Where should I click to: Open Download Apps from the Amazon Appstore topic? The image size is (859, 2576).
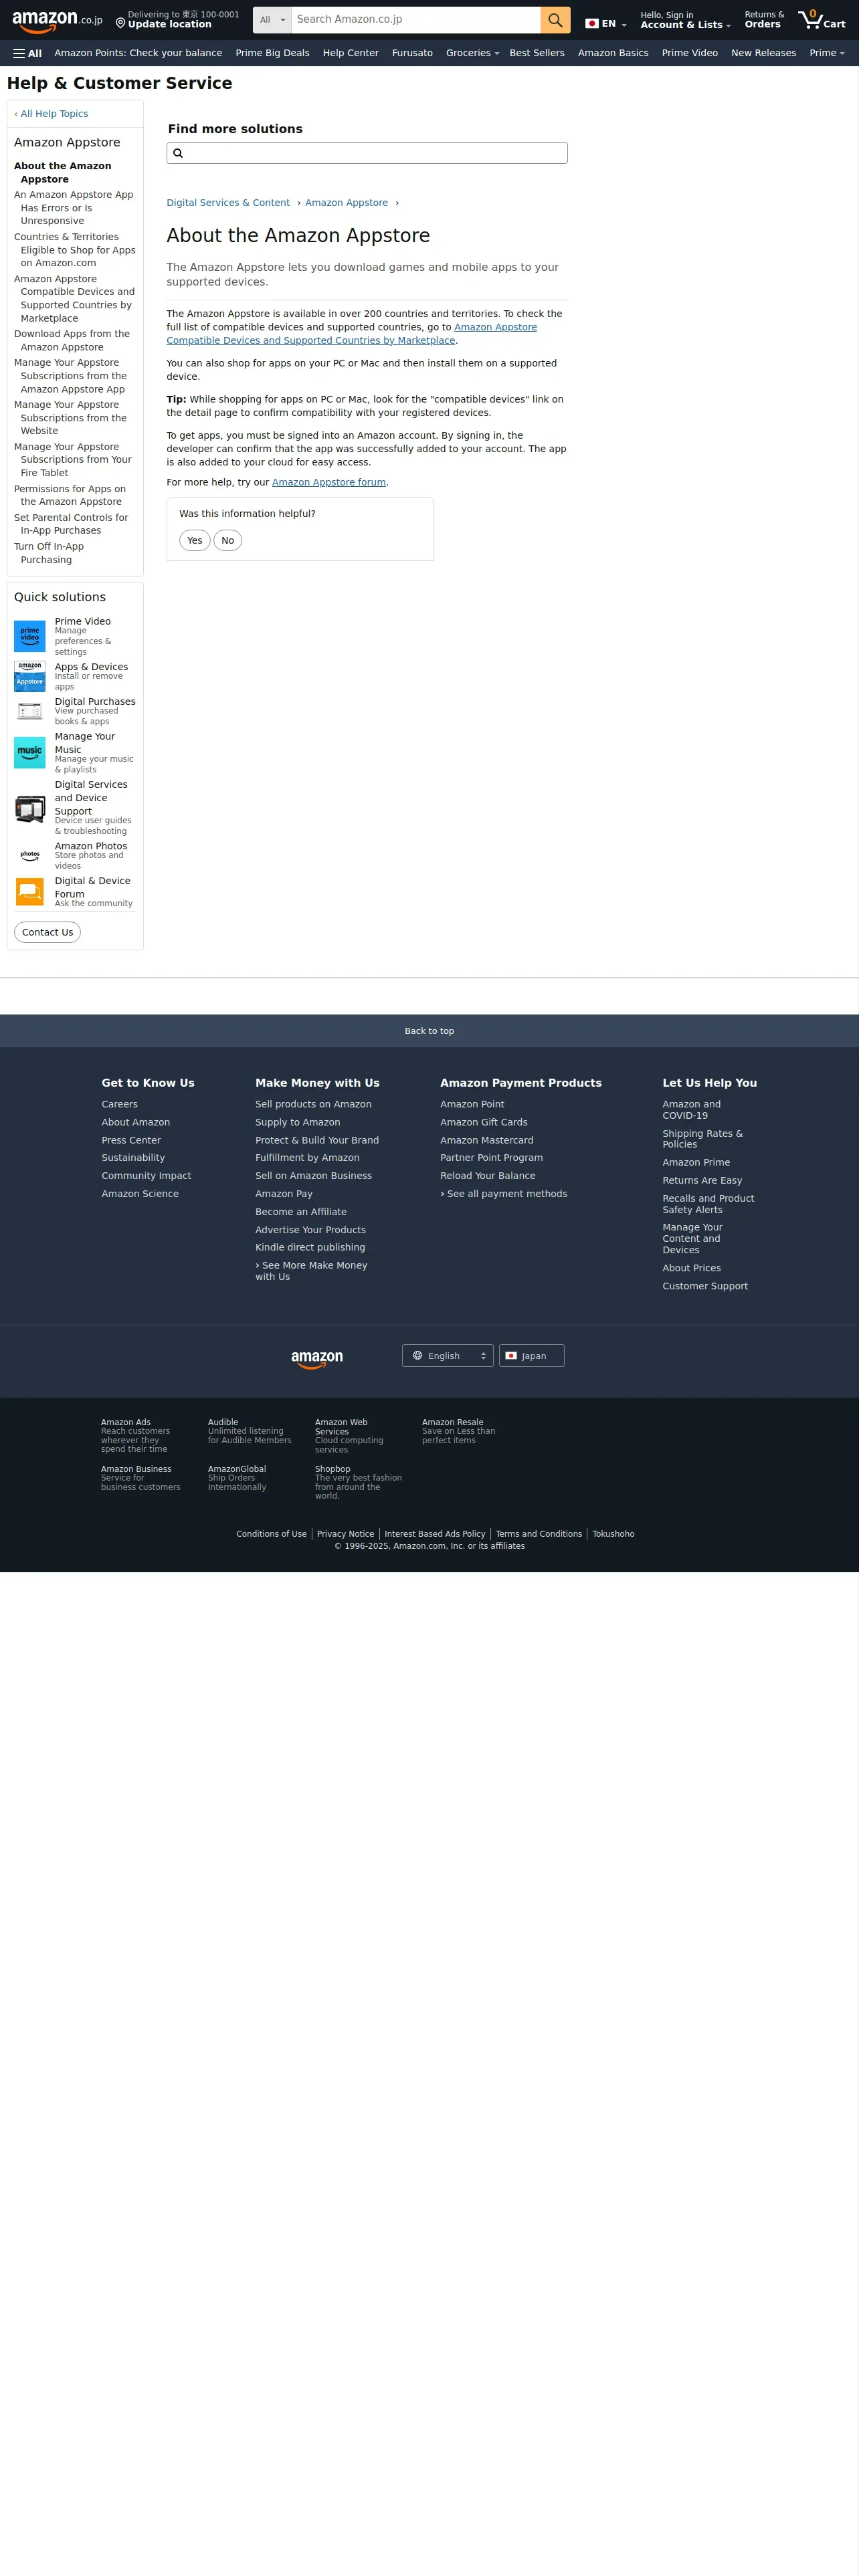(x=72, y=341)
